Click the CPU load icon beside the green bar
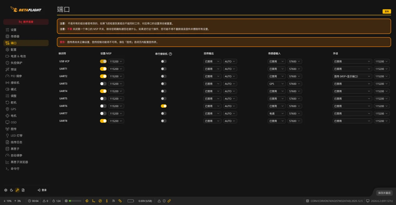The width and height of the screenshot is (396, 205). [66, 201]
